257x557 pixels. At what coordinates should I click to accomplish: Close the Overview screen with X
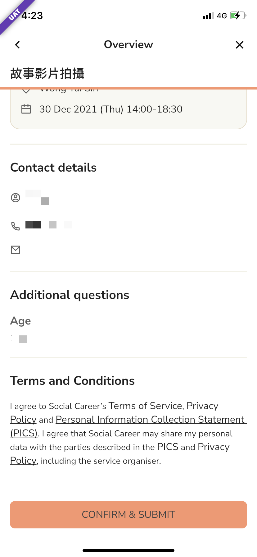point(239,45)
